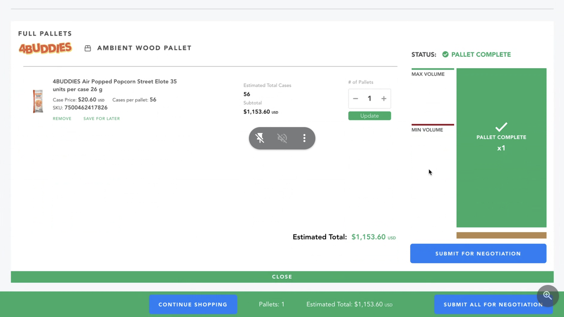Click the white checkmark in pallet volume block
Screen dimensions: 564x317
click(x=501, y=127)
